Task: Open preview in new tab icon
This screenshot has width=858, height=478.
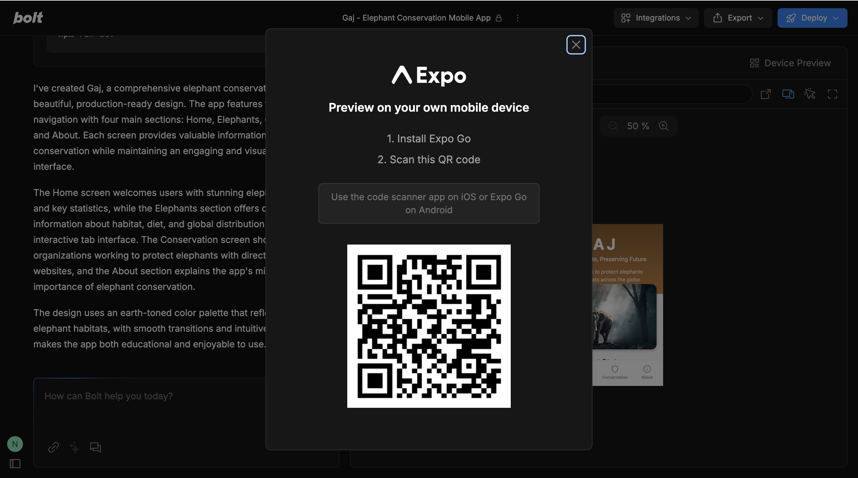Action: point(765,94)
